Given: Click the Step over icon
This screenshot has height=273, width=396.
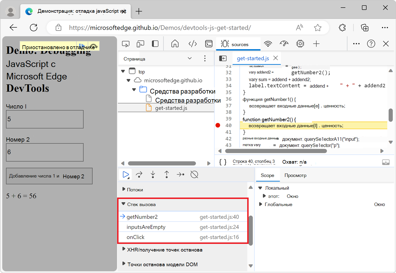Looking at the screenshot, I should coord(139,175).
